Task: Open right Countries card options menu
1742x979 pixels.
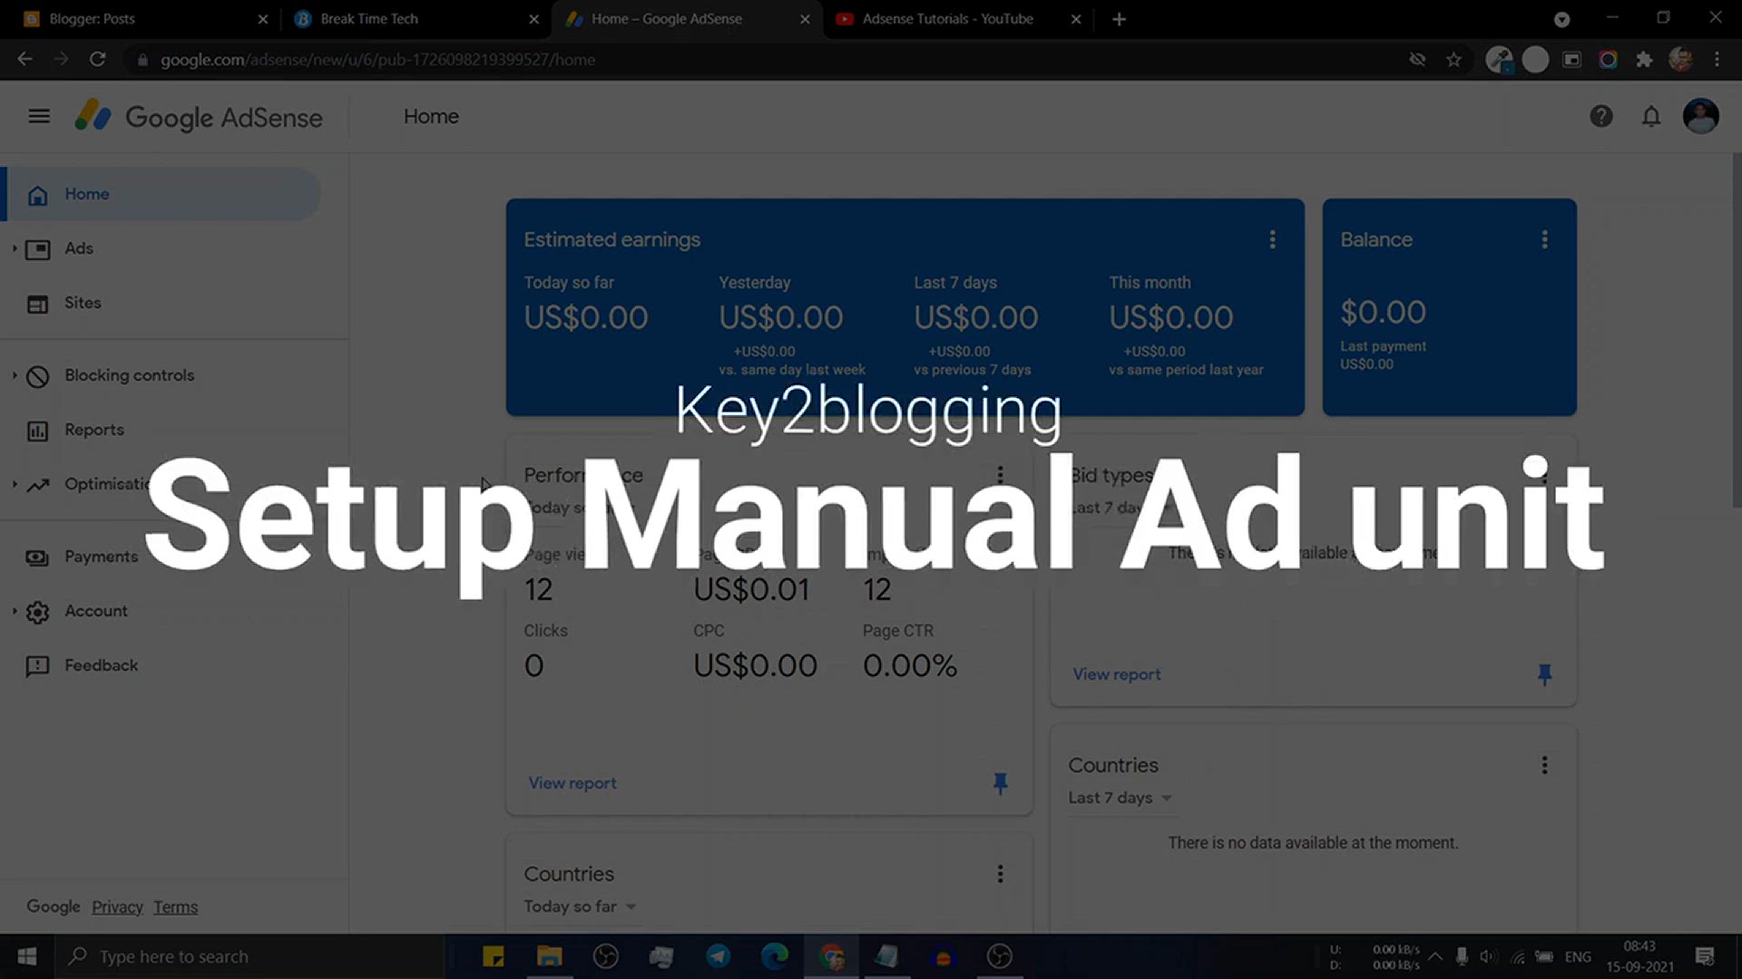Action: click(x=1544, y=765)
